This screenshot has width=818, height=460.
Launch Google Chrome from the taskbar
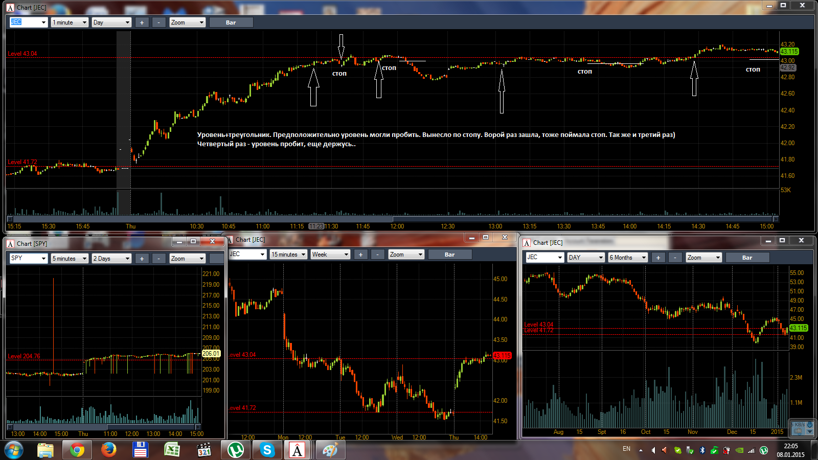pos(77,450)
